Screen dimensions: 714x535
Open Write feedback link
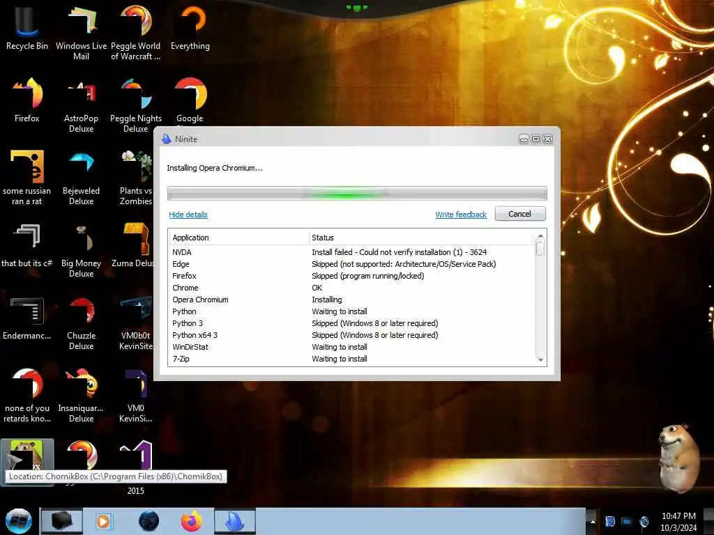461,215
